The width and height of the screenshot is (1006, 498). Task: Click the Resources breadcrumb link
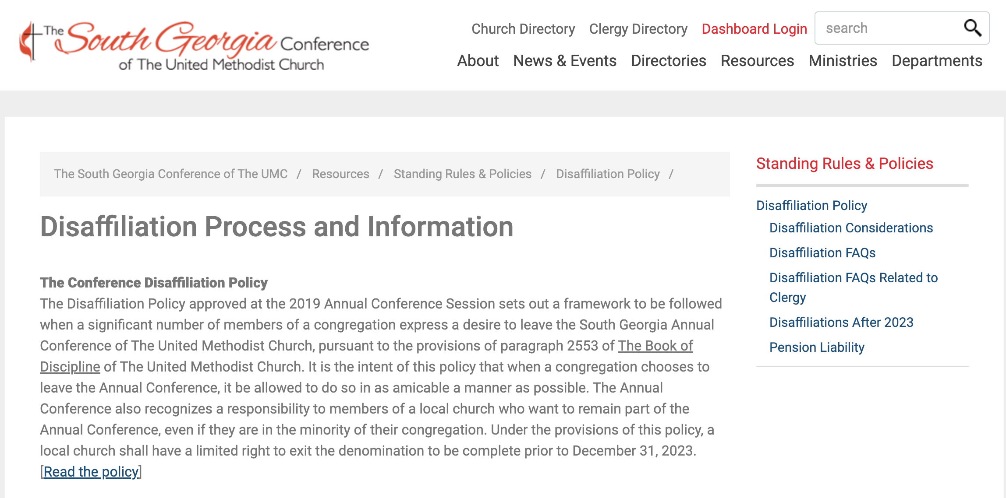point(340,174)
